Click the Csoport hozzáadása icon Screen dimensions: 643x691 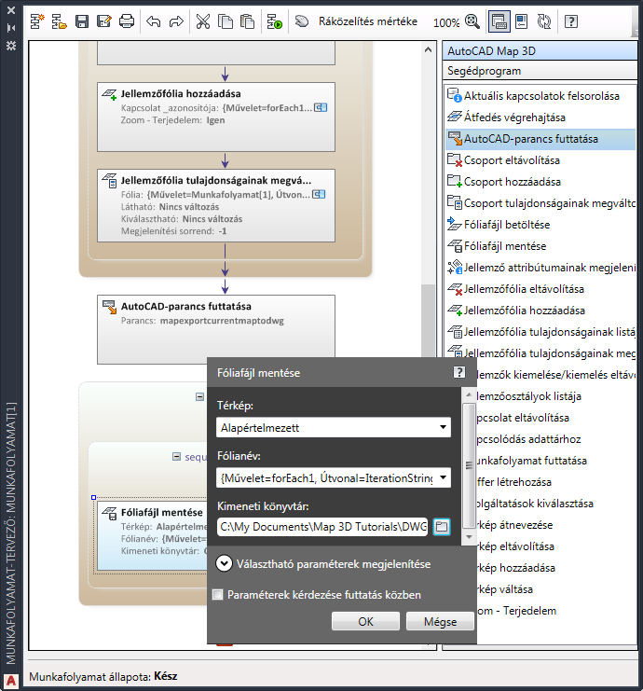click(455, 181)
